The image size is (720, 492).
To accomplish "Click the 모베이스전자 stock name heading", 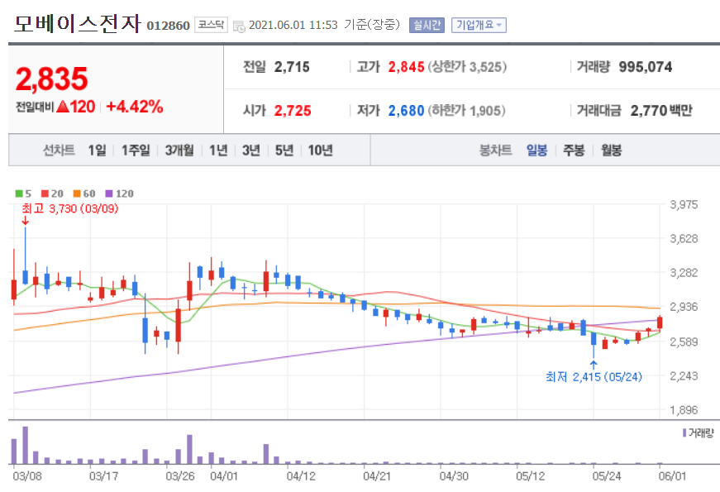I will 77,24.
